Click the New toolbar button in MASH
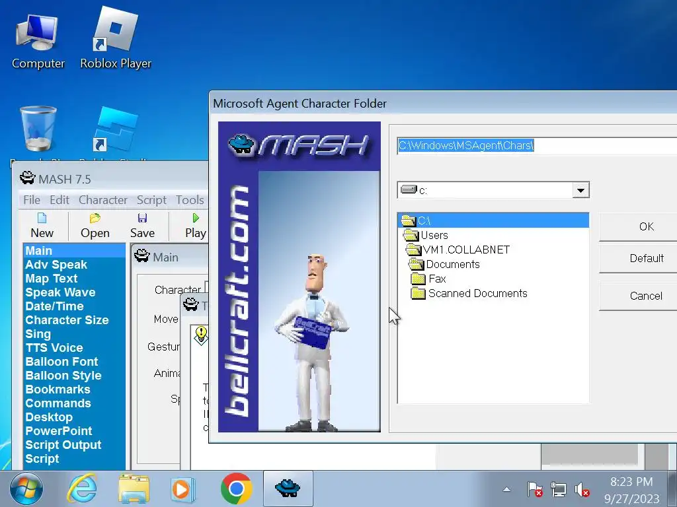The width and height of the screenshot is (677, 507). [42, 226]
